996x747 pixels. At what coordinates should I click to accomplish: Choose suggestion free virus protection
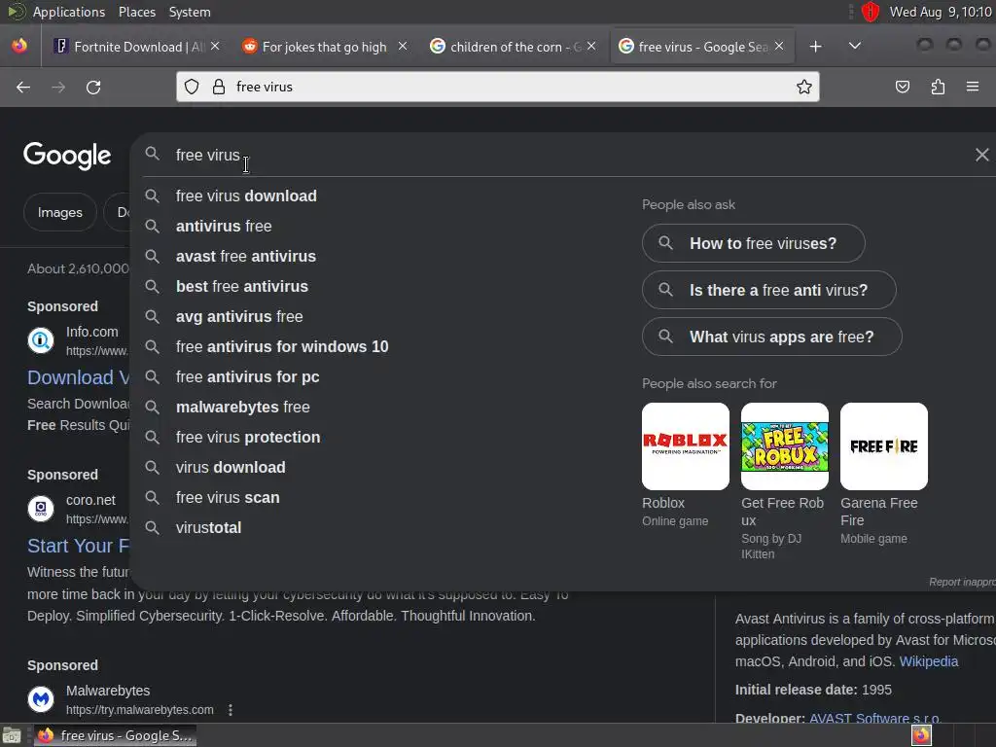pos(248,437)
